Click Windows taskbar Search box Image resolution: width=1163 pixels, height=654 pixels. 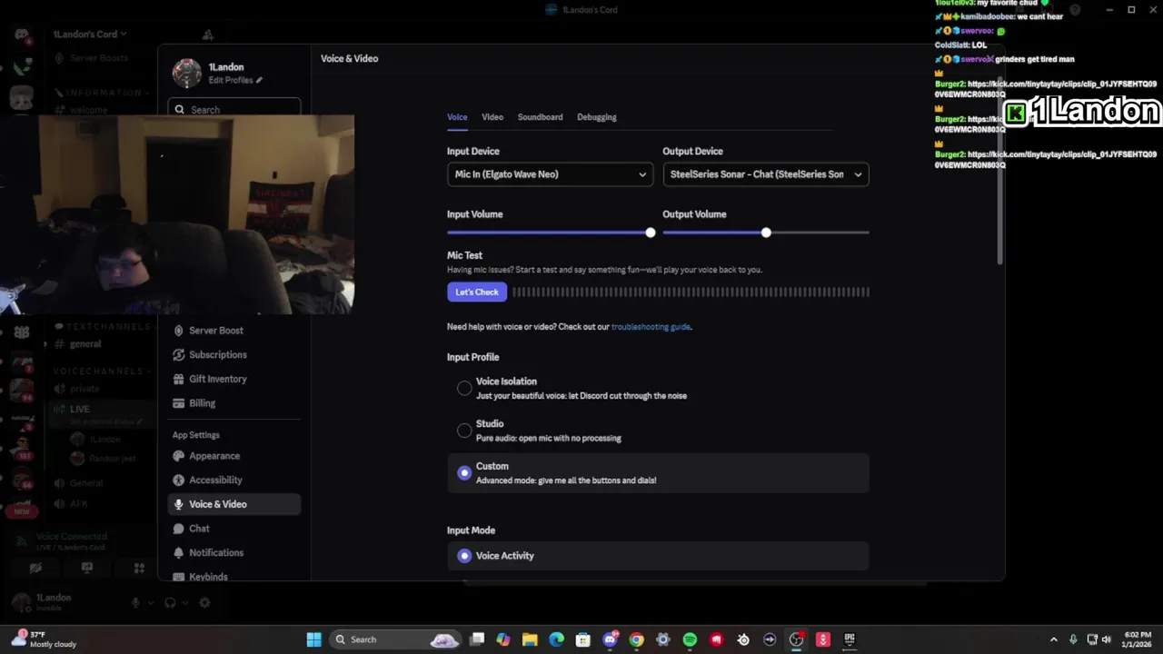coord(393,639)
